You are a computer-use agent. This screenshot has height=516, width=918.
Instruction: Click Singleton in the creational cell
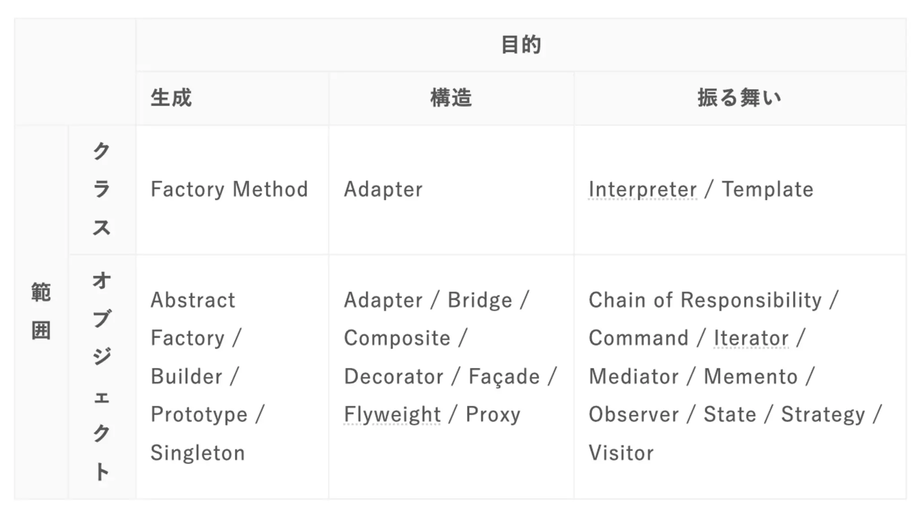coord(198,453)
